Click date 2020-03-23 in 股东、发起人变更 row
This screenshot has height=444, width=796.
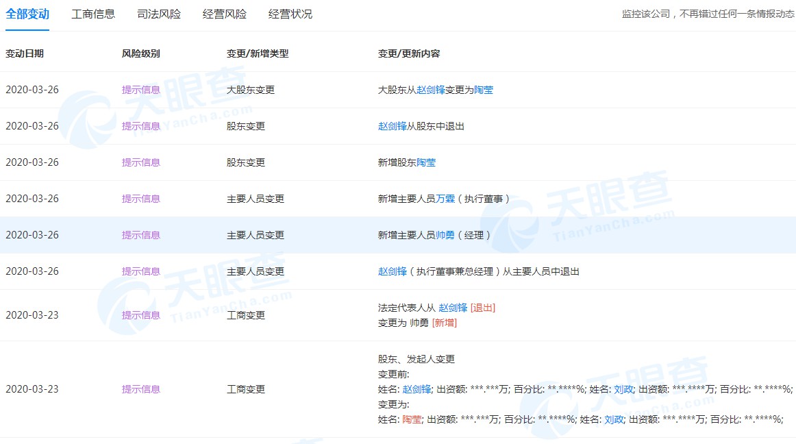32,389
